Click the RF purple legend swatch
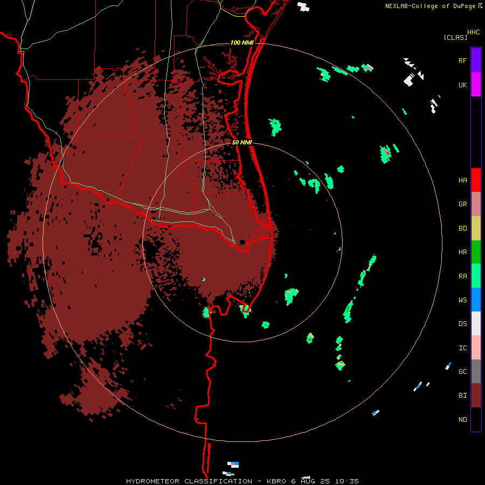This screenshot has height=485, width=485. (x=476, y=60)
